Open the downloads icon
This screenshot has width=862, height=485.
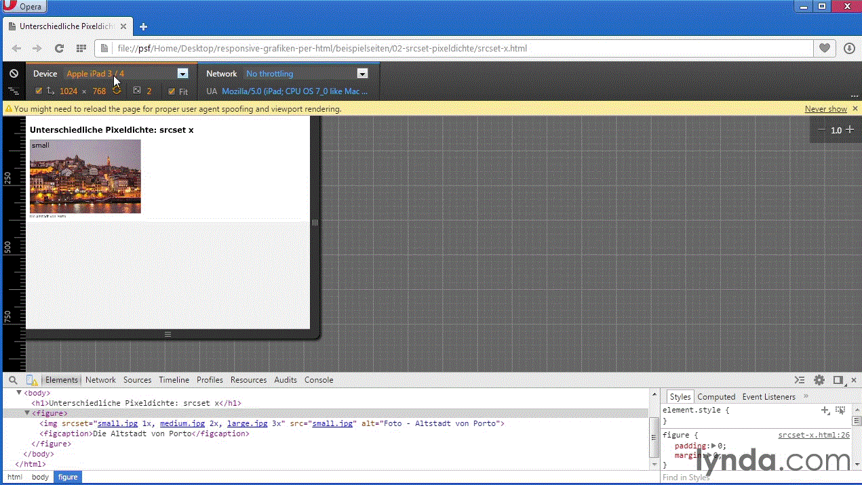pos(849,49)
